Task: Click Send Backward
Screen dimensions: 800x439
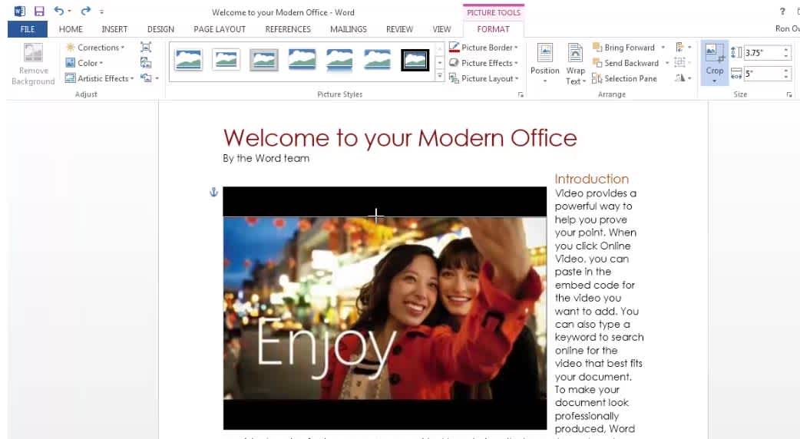Action: (626, 63)
